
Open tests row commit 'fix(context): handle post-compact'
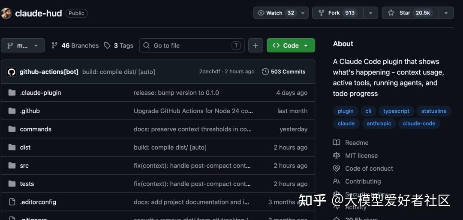pos(192,184)
